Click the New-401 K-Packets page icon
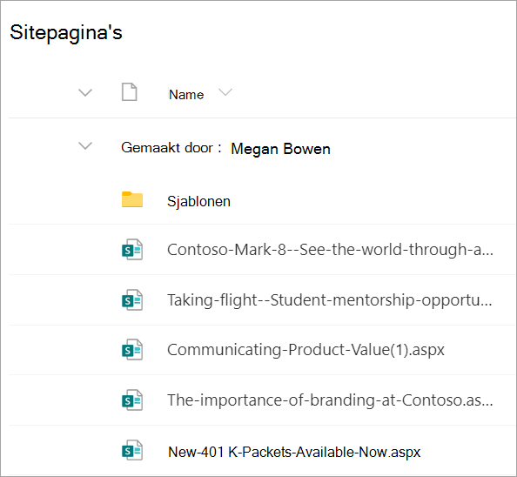 click(132, 450)
